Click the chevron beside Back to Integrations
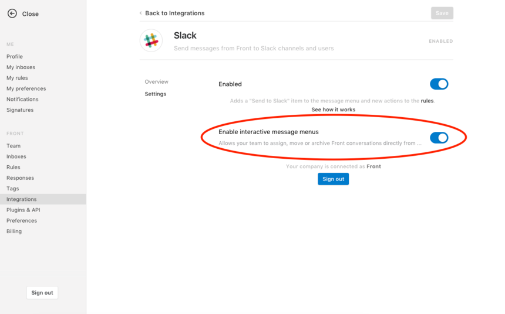Image resolution: width=505 pixels, height=314 pixels. [x=140, y=13]
